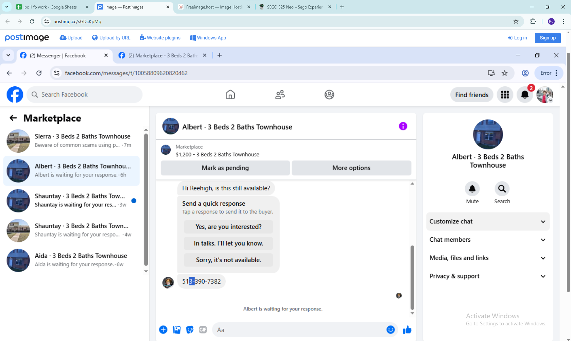Choose a sticker icon

pyautogui.click(x=190, y=330)
